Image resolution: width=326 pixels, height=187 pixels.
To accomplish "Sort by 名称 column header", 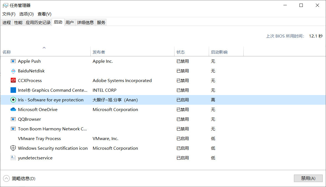I will pos(7,52).
